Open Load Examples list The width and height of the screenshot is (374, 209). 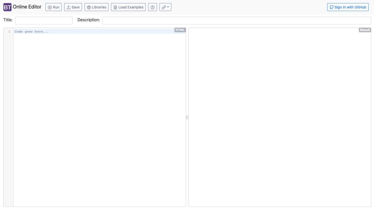click(128, 7)
